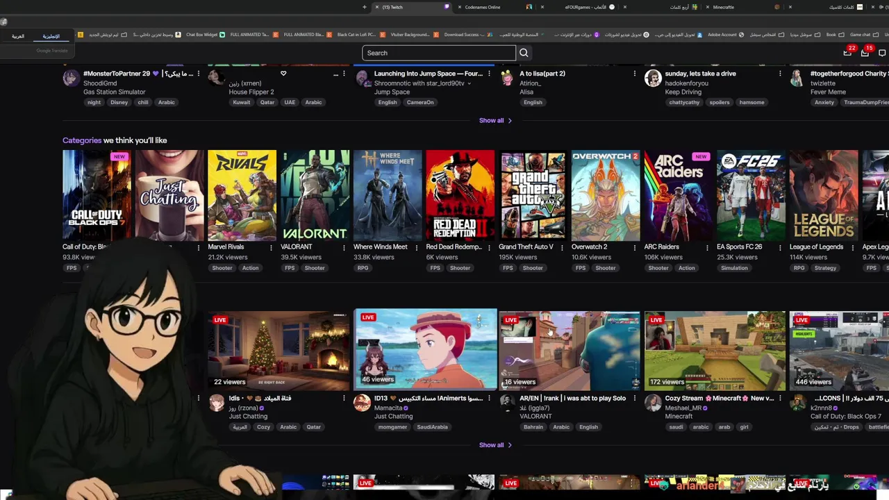This screenshot has width=889, height=500.
Task: Open options menu for Grand Theft Auto V category
Action: pos(562,247)
